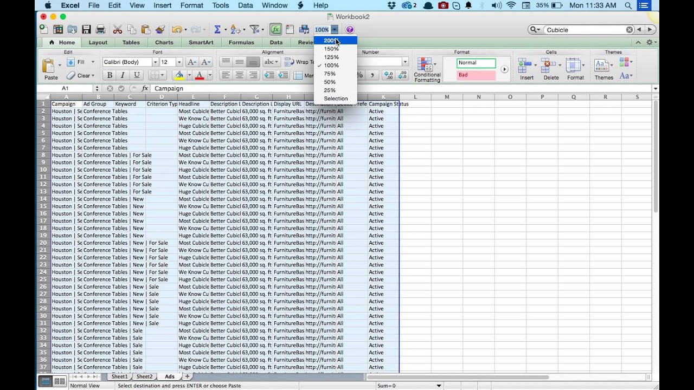
Task: Click the Filter funnel icon
Action: pyautogui.click(x=254, y=29)
